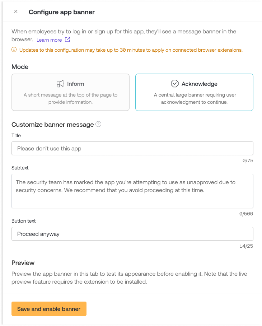Open the Configure app banner dialog title

click(x=61, y=12)
